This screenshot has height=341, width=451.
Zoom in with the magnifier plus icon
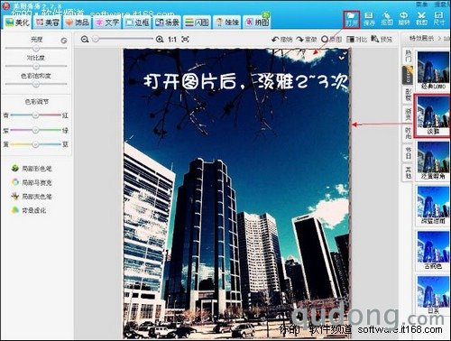click(x=160, y=39)
